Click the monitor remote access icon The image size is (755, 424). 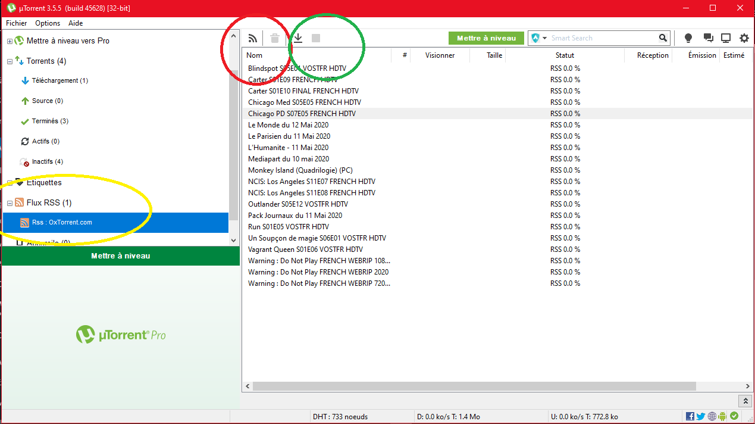point(726,38)
